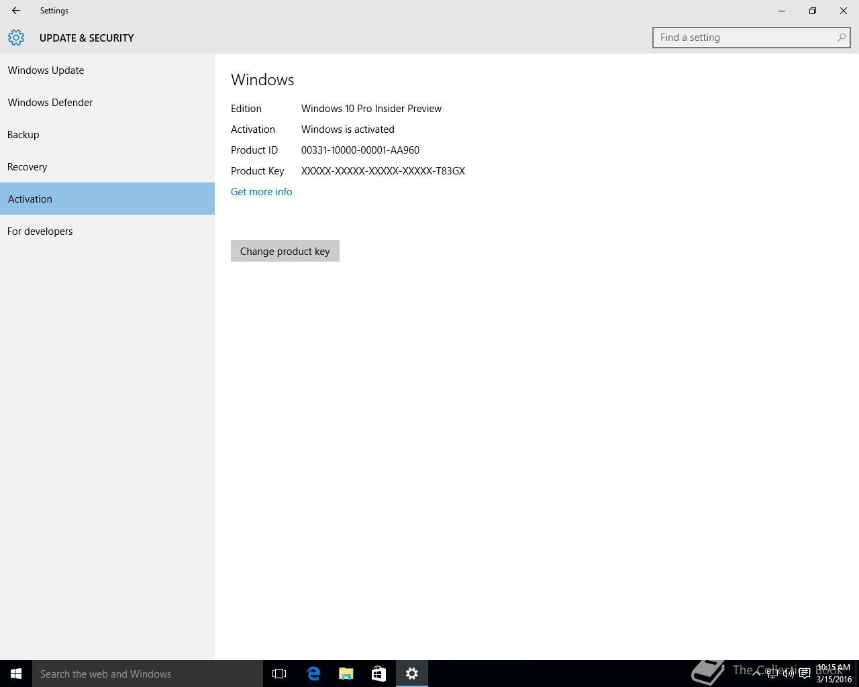Show hidden system tray icons

tap(756, 674)
